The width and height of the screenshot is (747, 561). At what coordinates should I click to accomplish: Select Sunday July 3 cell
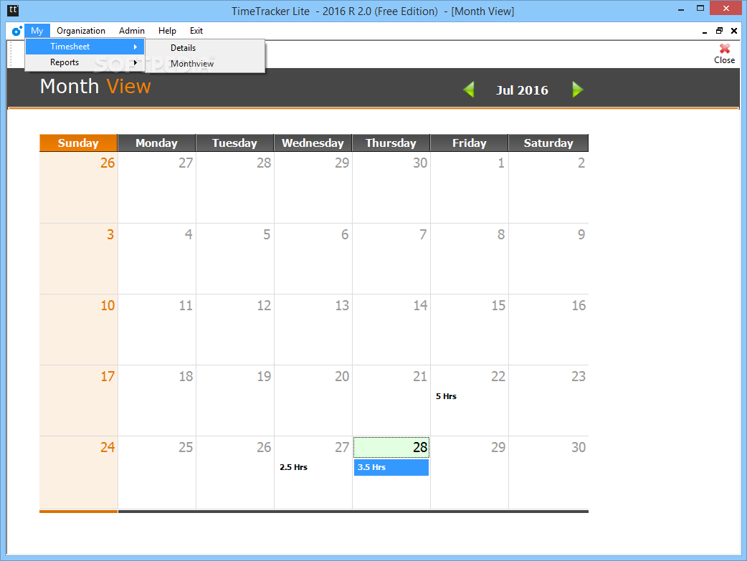(x=78, y=259)
